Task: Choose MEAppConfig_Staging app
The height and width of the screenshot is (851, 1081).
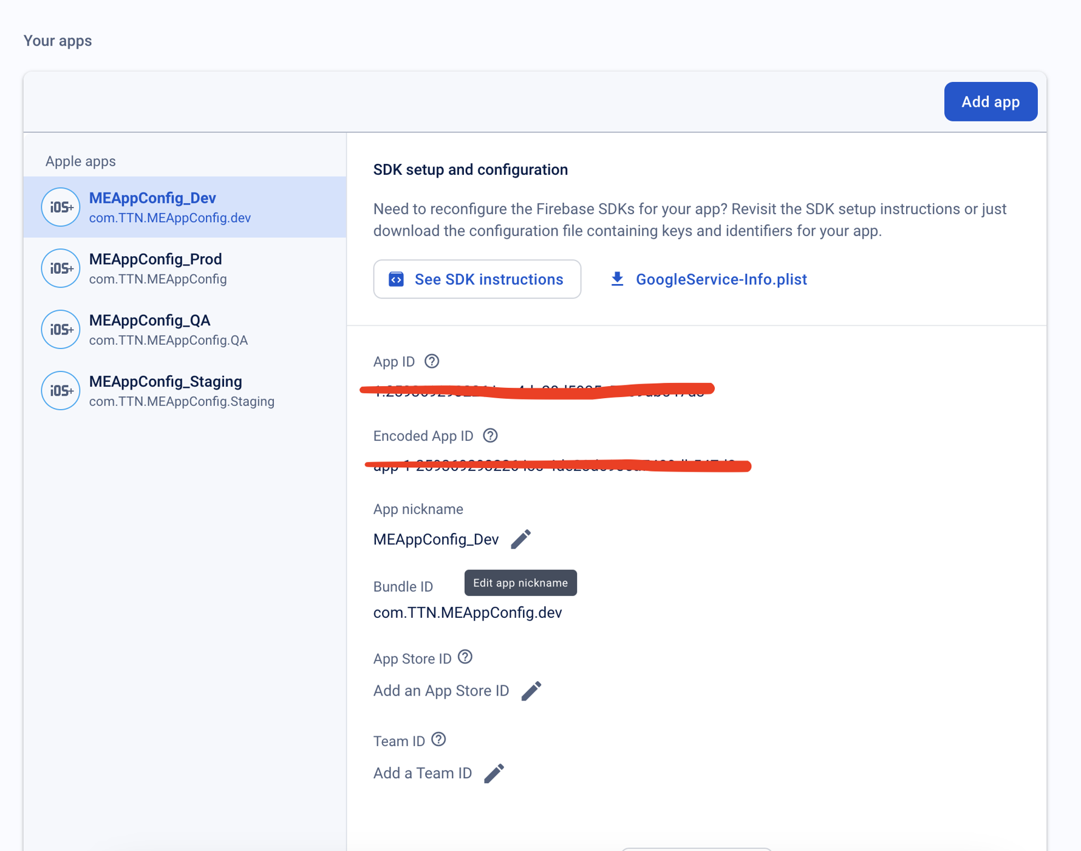Action: [185, 390]
